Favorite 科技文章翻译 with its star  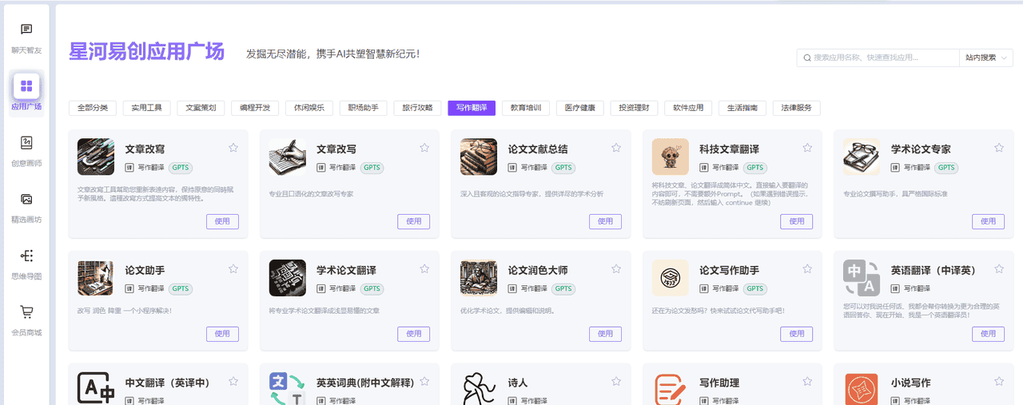point(807,148)
